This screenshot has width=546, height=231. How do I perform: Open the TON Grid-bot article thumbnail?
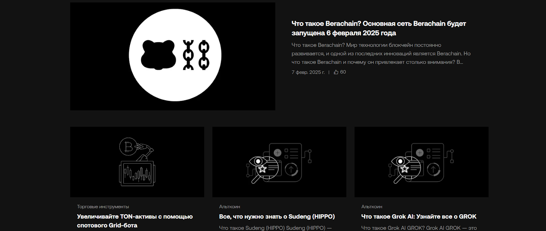point(137,162)
